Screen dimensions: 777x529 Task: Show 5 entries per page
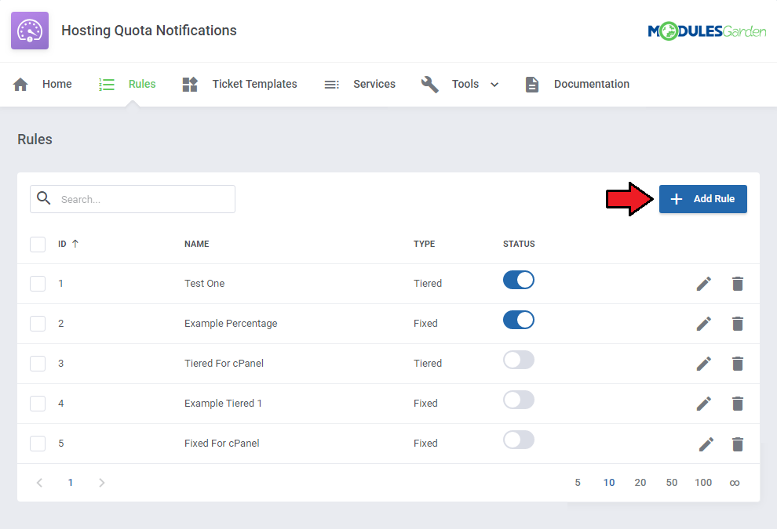tap(578, 483)
